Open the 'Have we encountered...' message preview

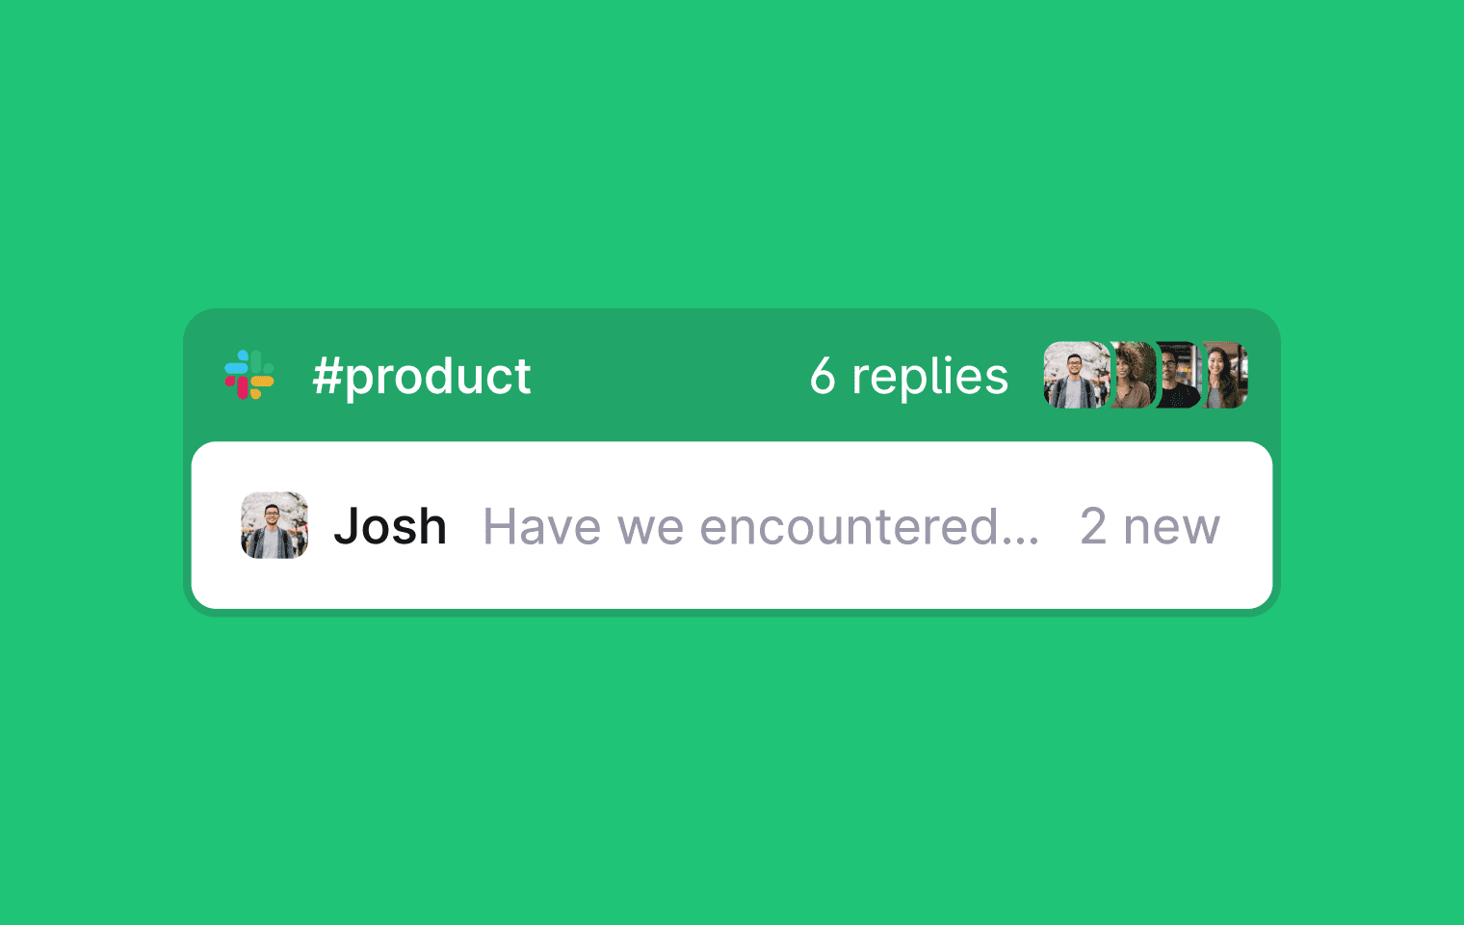pyautogui.click(x=761, y=526)
